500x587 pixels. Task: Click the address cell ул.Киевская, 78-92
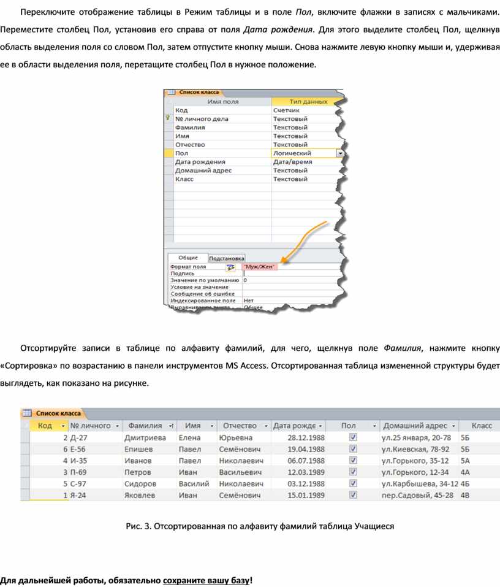(415, 449)
